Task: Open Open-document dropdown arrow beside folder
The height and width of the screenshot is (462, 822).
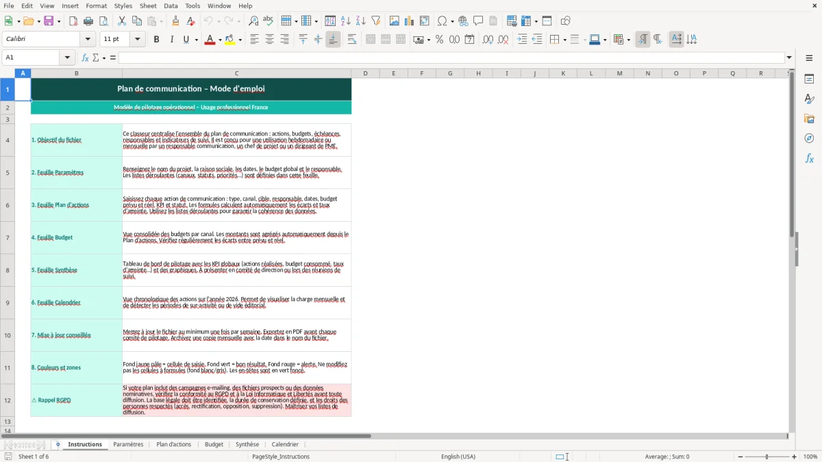Action: tap(38, 21)
